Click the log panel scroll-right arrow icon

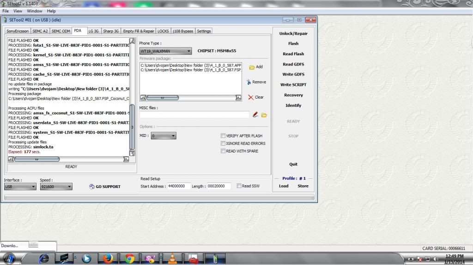click(x=126, y=159)
